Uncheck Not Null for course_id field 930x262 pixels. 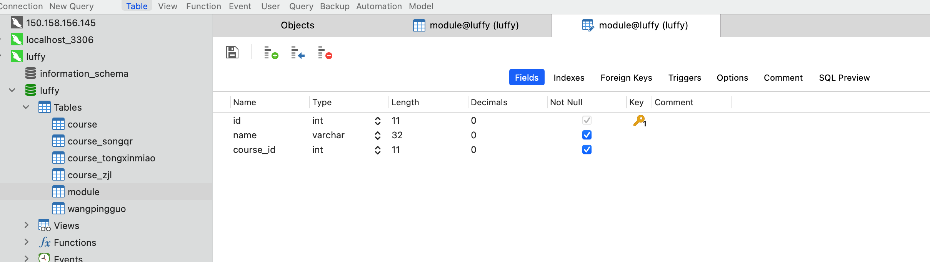[x=587, y=149]
